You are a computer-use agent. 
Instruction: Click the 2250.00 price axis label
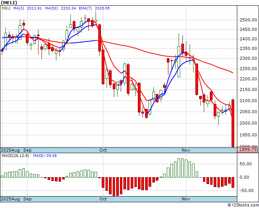248,69
